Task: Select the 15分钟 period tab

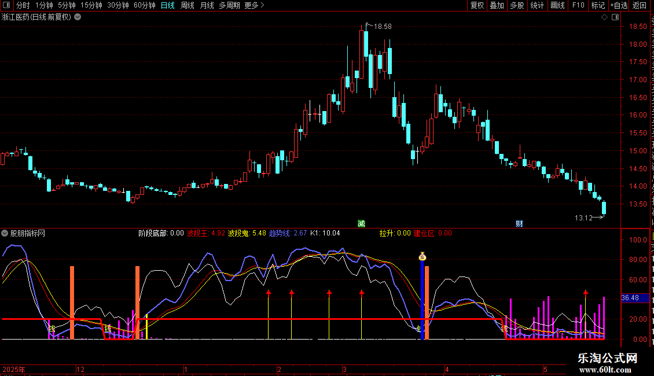Action: point(91,5)
